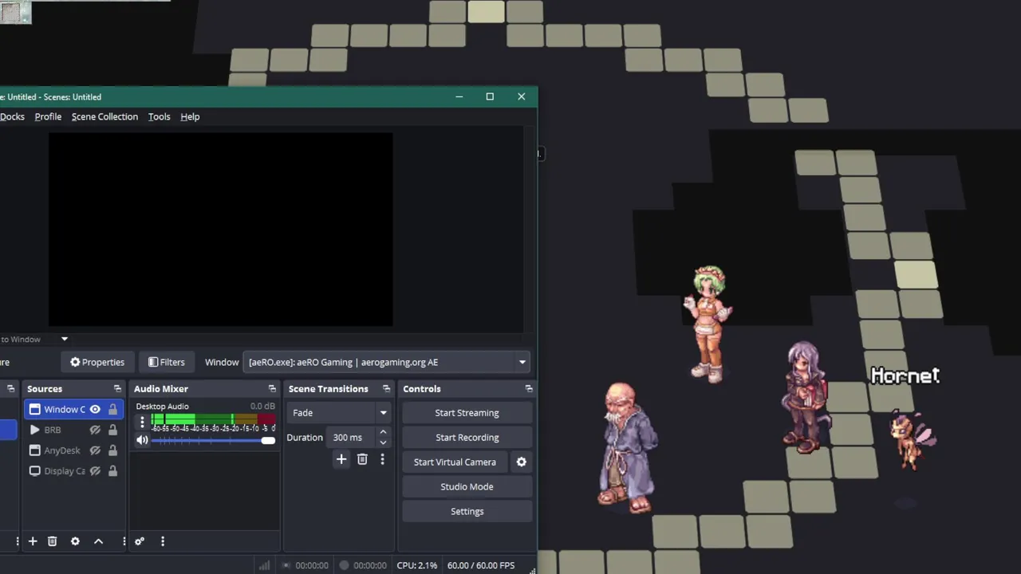Toggle visibility of Window Capture source
The image size is (1021, 574).
point(95,409)
